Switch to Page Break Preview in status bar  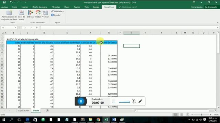click(x=188, y=115)
